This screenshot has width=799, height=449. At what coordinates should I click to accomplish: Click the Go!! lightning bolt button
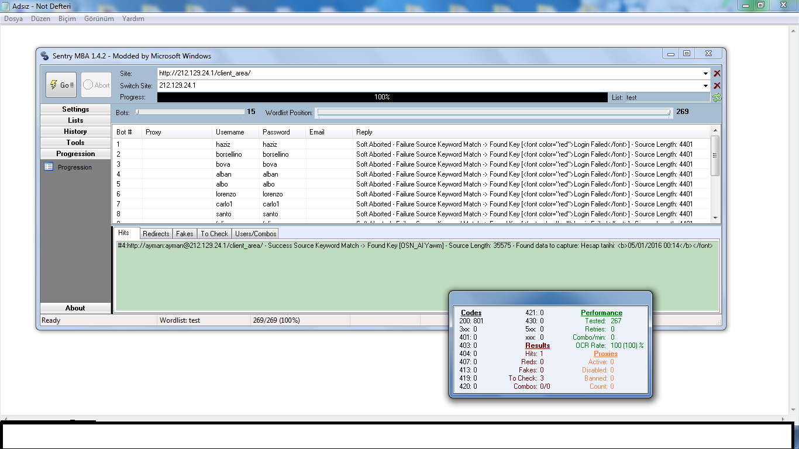(x=61, y=85)
